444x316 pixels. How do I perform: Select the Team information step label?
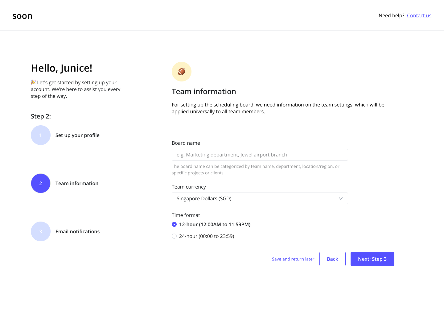(77, 183)
